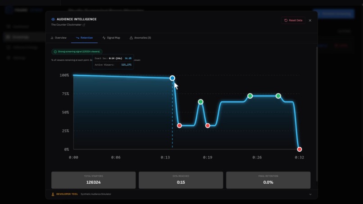Select the blue highlighted marker at 0:14
Viewport: 363px width, 204px height.
tap(172, 78)
